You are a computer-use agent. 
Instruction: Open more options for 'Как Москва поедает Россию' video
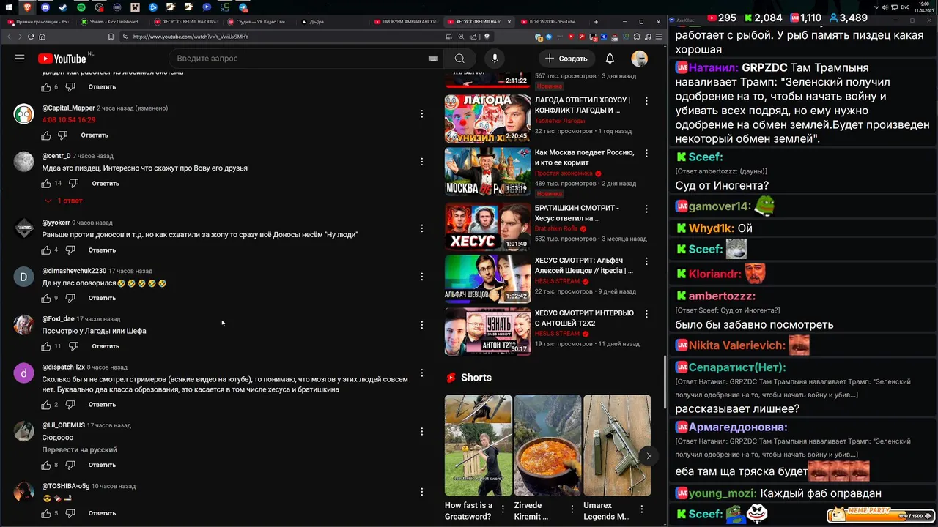tap(646, 154)
